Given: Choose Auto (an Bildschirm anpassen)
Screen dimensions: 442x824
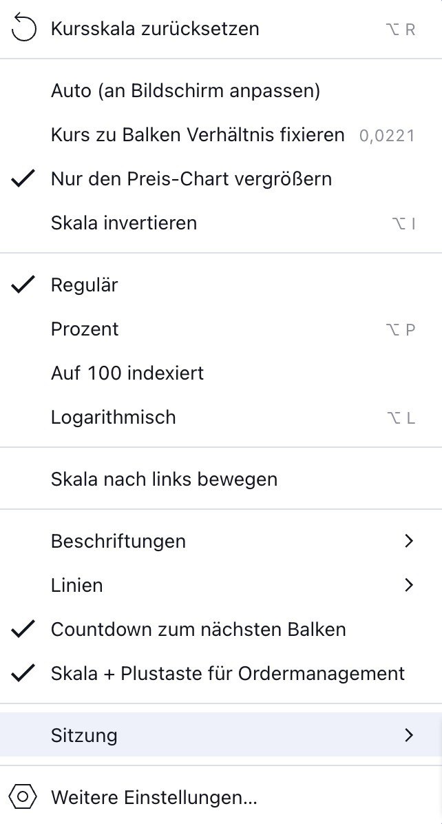Looking at the screenshot, I should (x=185, y=90).
